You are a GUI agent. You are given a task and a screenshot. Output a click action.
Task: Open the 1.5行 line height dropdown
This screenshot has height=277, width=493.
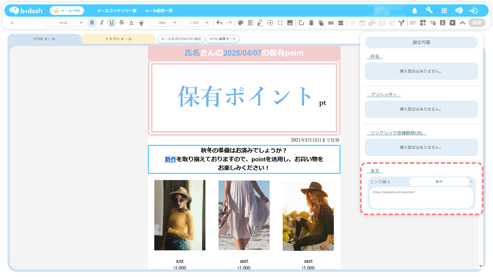point(196,23)
